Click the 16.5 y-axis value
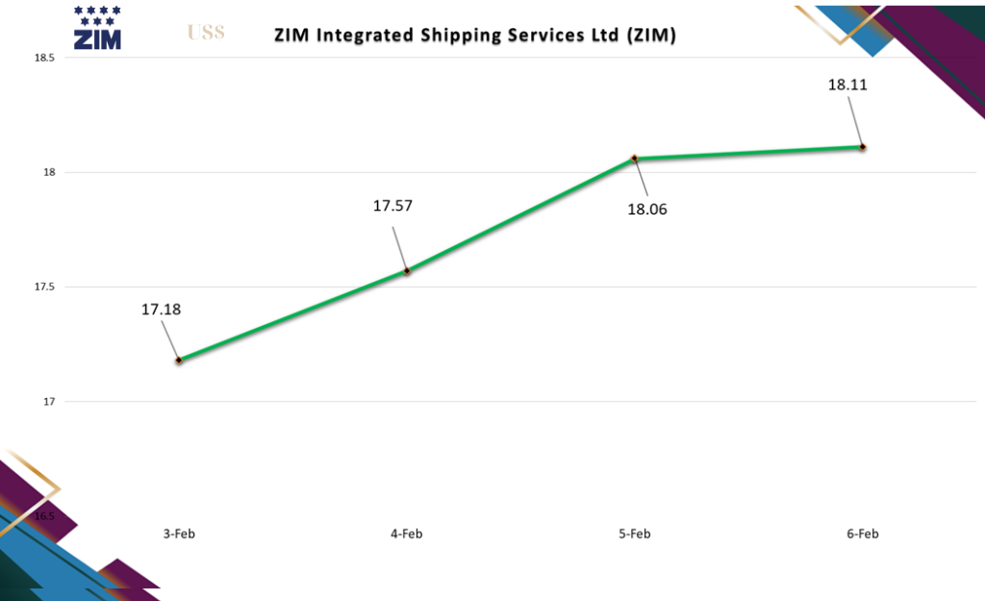The height and width of the screenshot is (601, 985). point(44,516)
